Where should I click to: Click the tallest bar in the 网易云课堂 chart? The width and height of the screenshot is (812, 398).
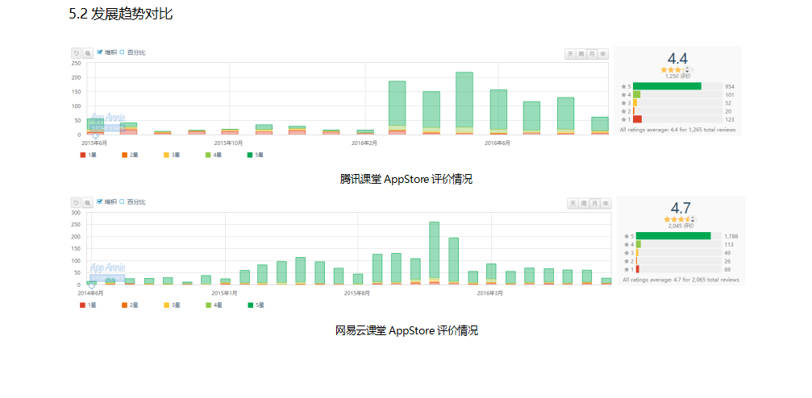(434, 253)
